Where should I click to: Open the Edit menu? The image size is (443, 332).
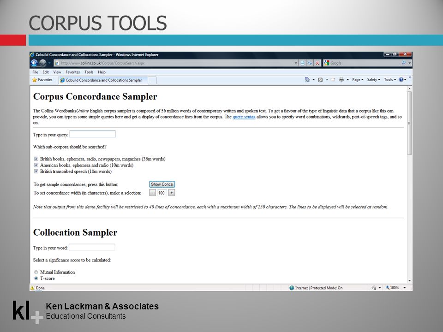tap(46, 72)
